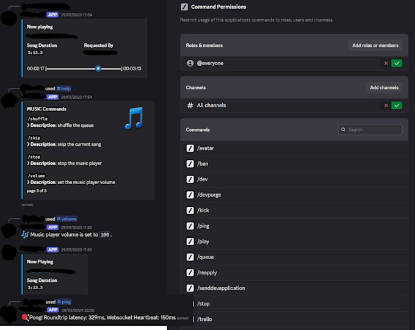Deny @everyone with the red X toggle
Screen dimensions: 415x330
386,63
